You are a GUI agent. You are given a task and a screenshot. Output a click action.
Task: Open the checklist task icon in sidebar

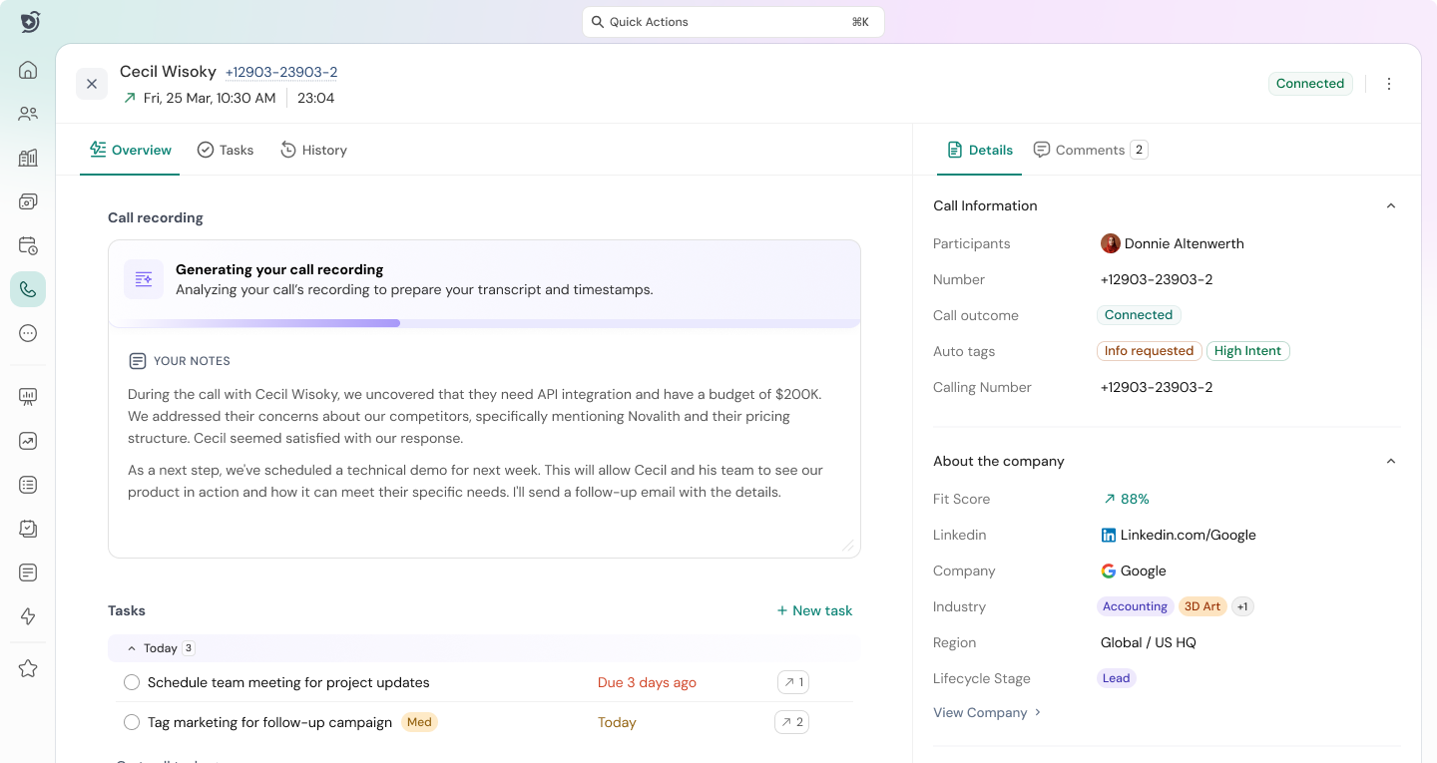point(28,529)
